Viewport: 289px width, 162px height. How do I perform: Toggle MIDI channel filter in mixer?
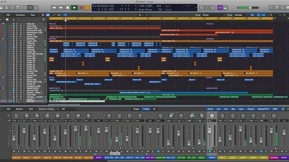point(275,109)
